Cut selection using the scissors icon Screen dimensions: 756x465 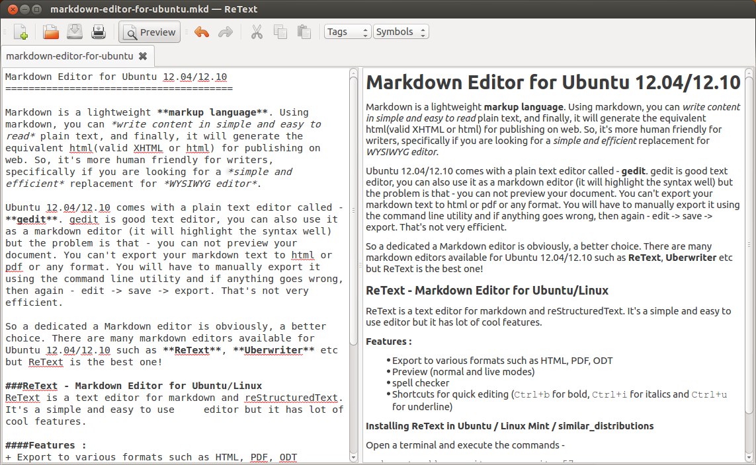257,32
